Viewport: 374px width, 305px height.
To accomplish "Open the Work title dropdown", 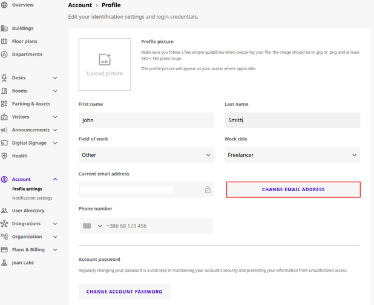I will pos(292,155).
